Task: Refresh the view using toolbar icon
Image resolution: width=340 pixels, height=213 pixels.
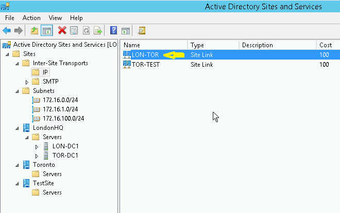Action: click(86, 30)
